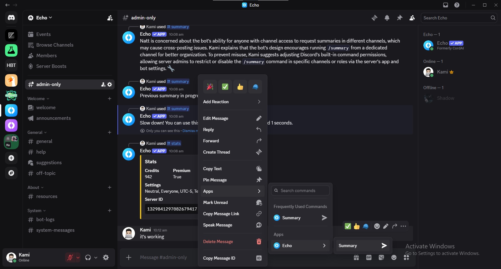Open the Threads icon in channel header
The height and width of the screenshot is (269, 501).
(374, 18)
